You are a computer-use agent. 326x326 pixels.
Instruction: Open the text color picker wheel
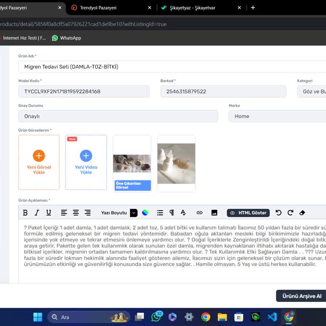coord(145,213)
